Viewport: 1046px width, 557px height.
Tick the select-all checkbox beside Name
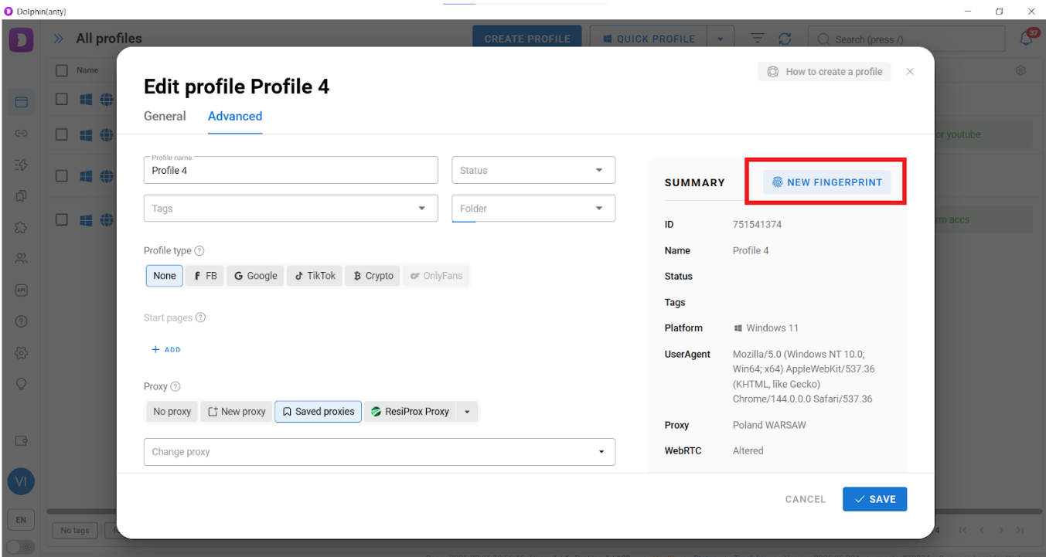tap(62, 70)
